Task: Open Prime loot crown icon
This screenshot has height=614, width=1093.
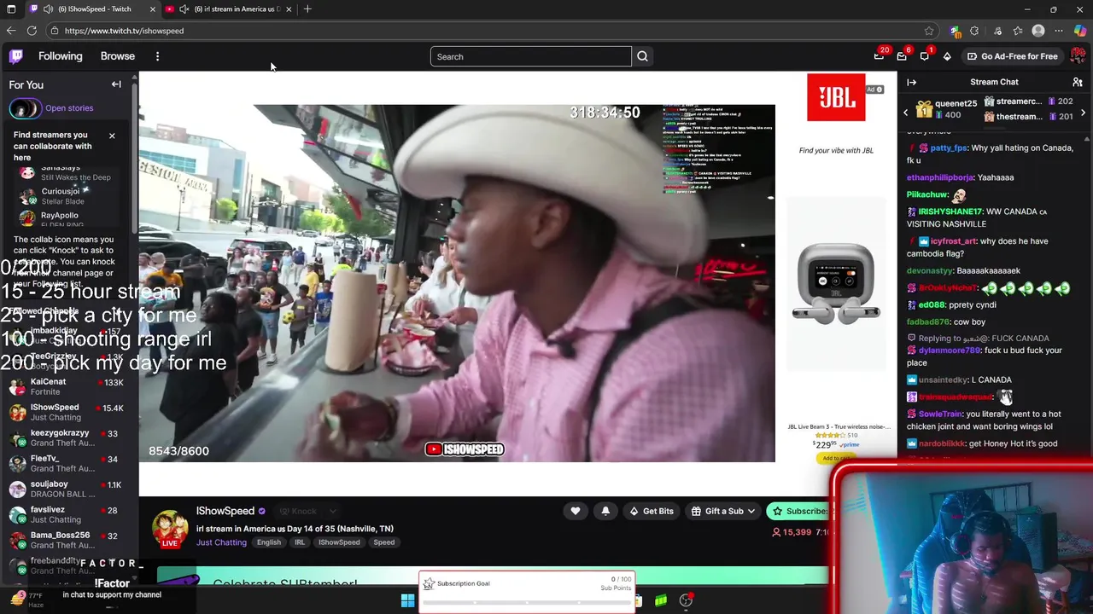Action: tap(879, 56)
